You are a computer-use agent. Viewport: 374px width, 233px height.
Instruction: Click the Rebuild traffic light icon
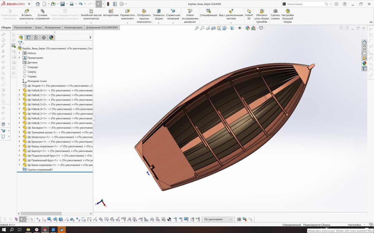(x=108, y=4)
